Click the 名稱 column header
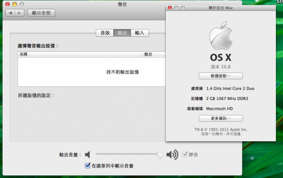Viewport: 283px width, 178px height. (x=80, y=54)
